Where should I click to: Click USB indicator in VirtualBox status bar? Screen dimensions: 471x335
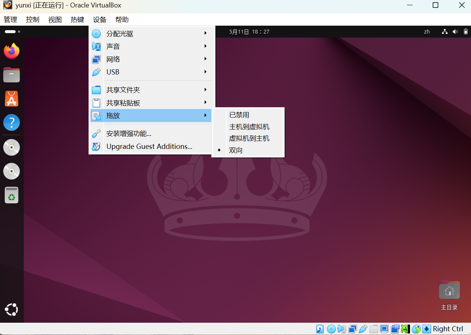363,329
